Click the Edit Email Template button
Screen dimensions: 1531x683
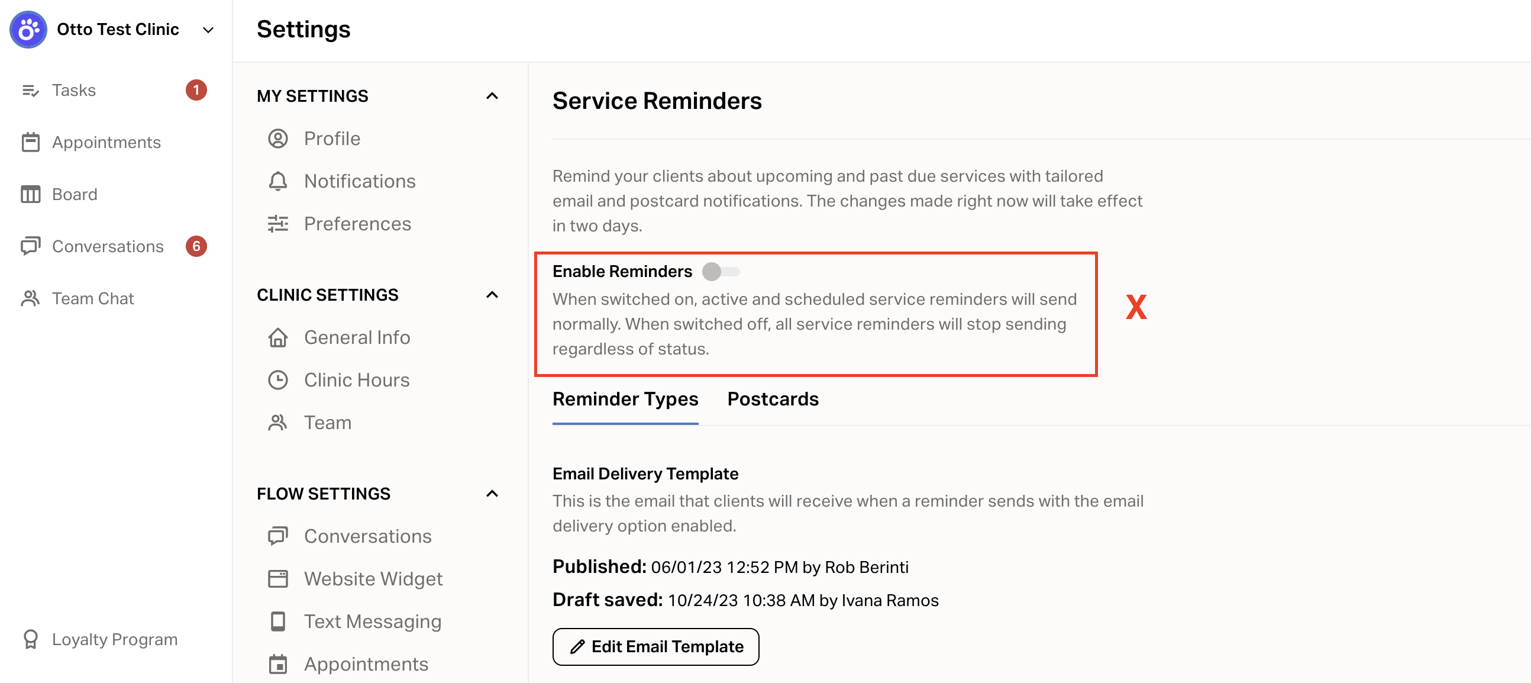[x=655, y=647]
